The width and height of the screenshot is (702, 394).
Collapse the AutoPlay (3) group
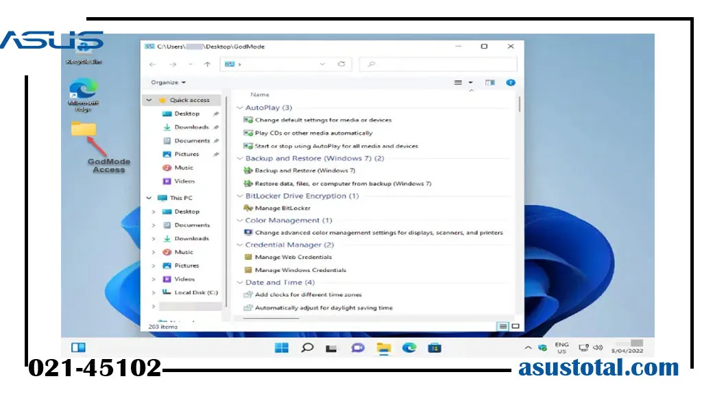240,108
